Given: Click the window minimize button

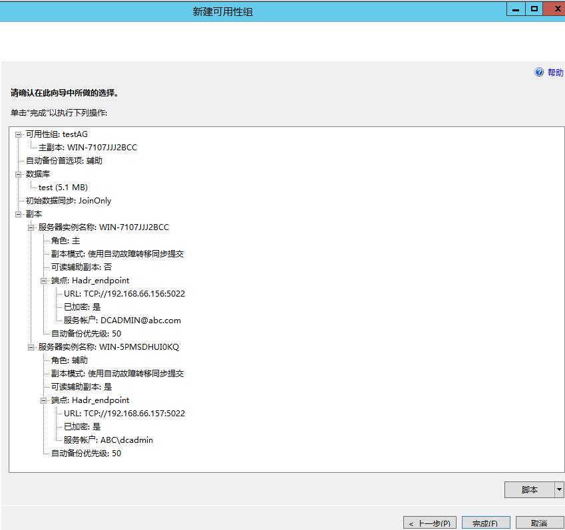Looking at the screenshot, I should tap(515, 9).
